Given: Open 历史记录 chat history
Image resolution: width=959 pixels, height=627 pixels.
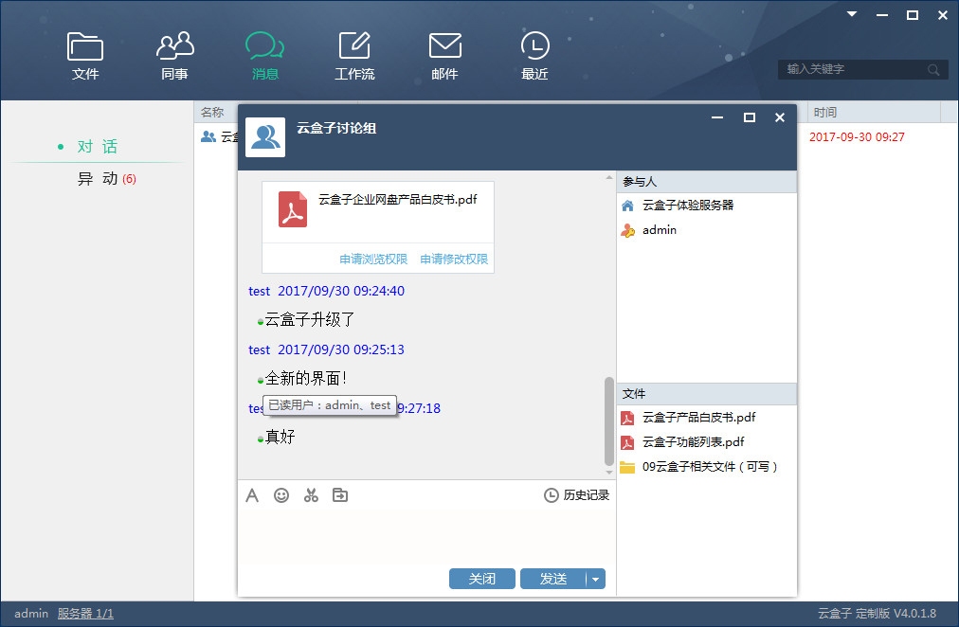Looking at the screenshot, I should click(577, 495).
